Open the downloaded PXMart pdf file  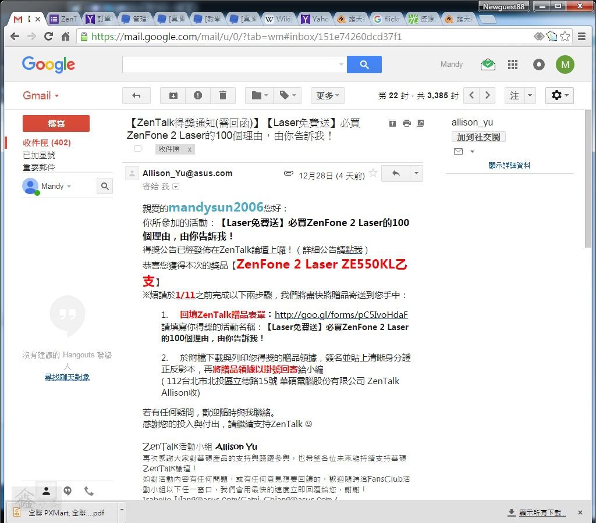(63, 513)
